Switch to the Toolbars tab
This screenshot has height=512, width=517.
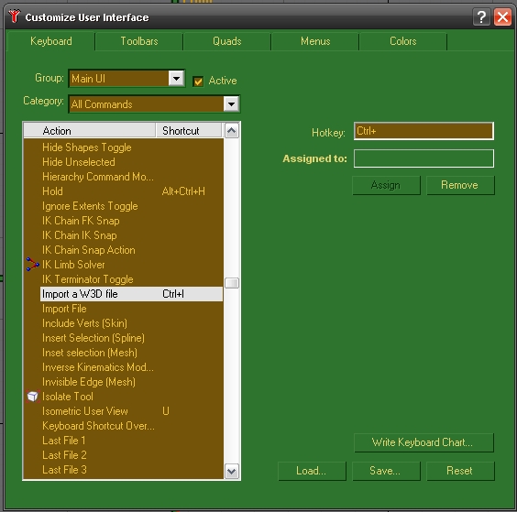pos(139,41)
